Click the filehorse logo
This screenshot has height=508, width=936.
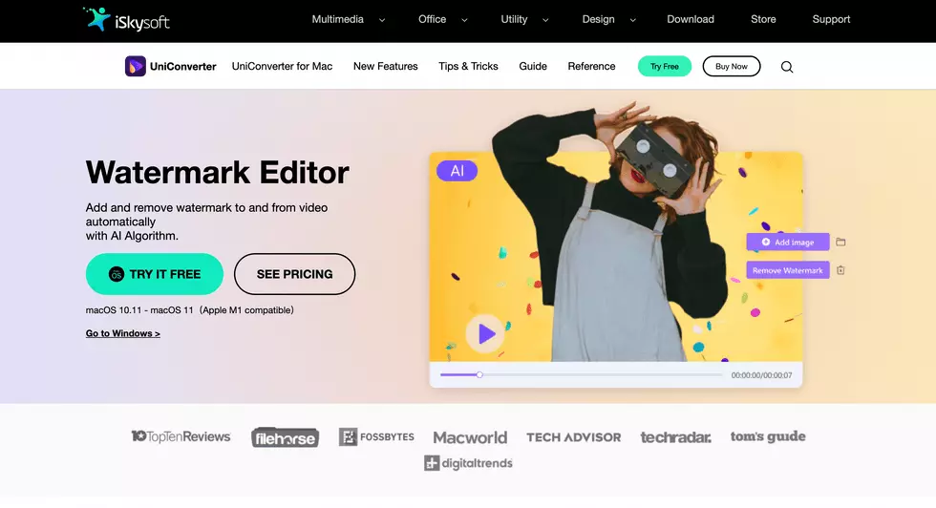tap(285, 437)
